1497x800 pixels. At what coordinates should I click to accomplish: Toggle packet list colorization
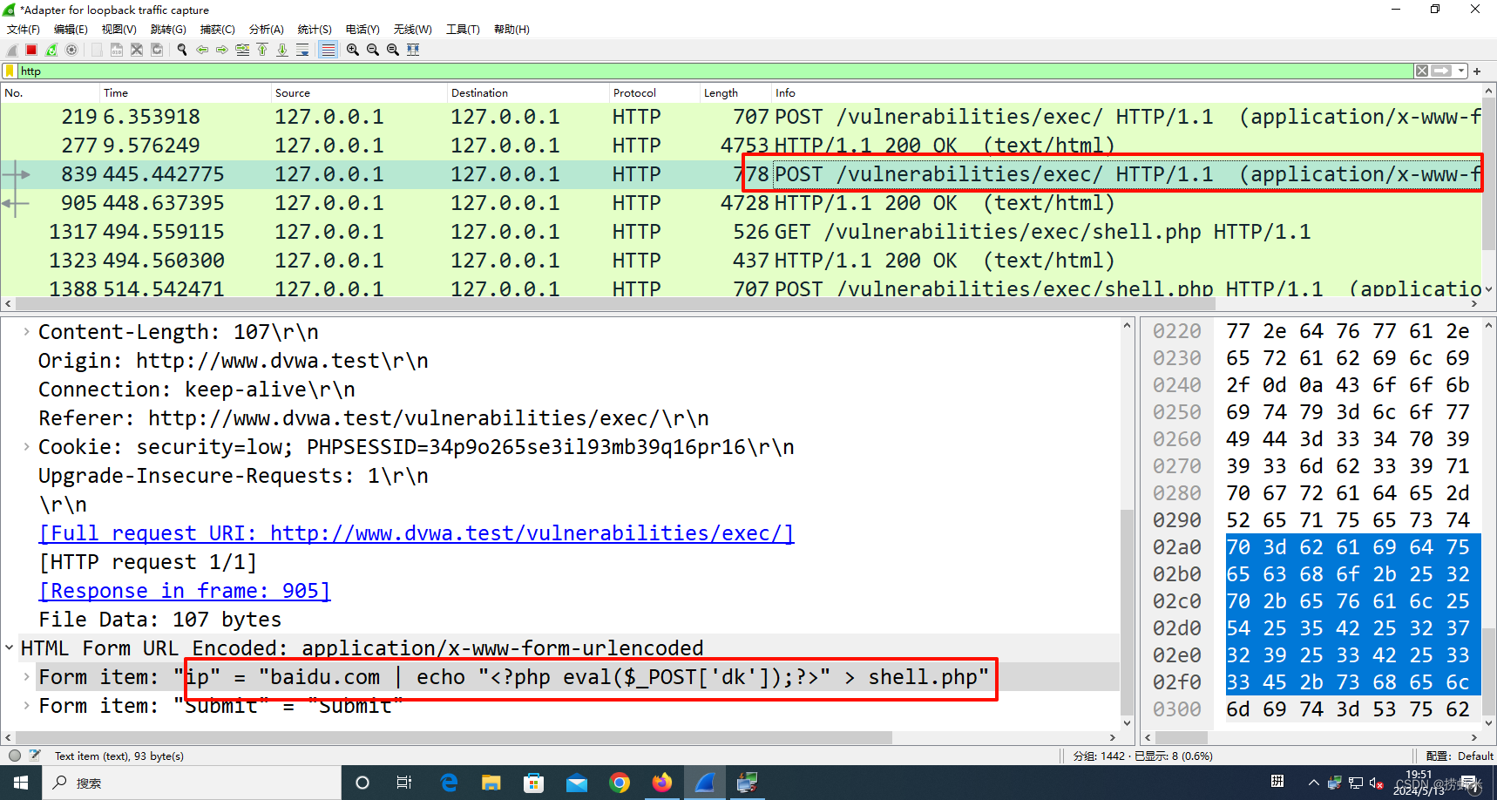[x=328, y=50]
